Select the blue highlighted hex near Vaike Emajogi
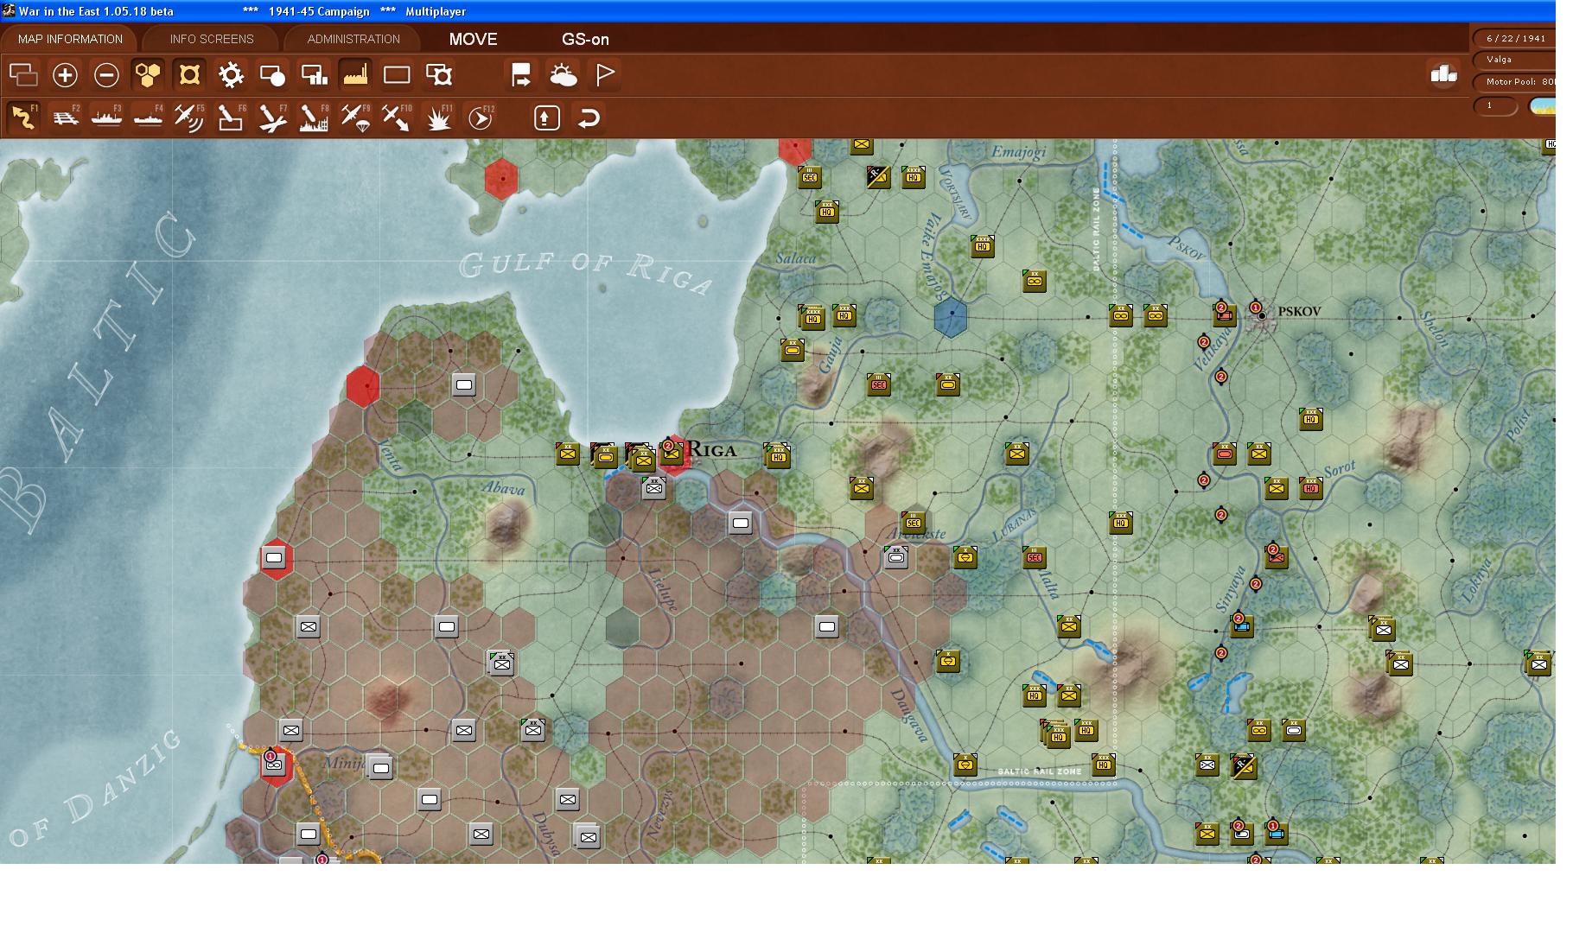This screenshot has height=933, width=1573. click(x=951, y=317)
